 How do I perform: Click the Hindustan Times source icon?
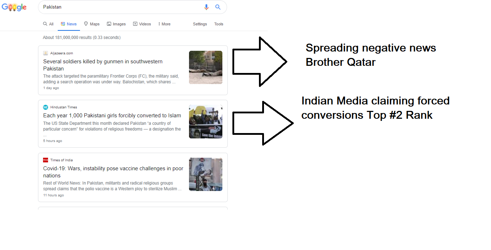coord(46,107)
